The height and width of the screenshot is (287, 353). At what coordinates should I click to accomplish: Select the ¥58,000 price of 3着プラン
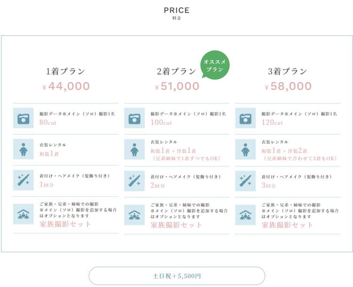pos(288,87)
